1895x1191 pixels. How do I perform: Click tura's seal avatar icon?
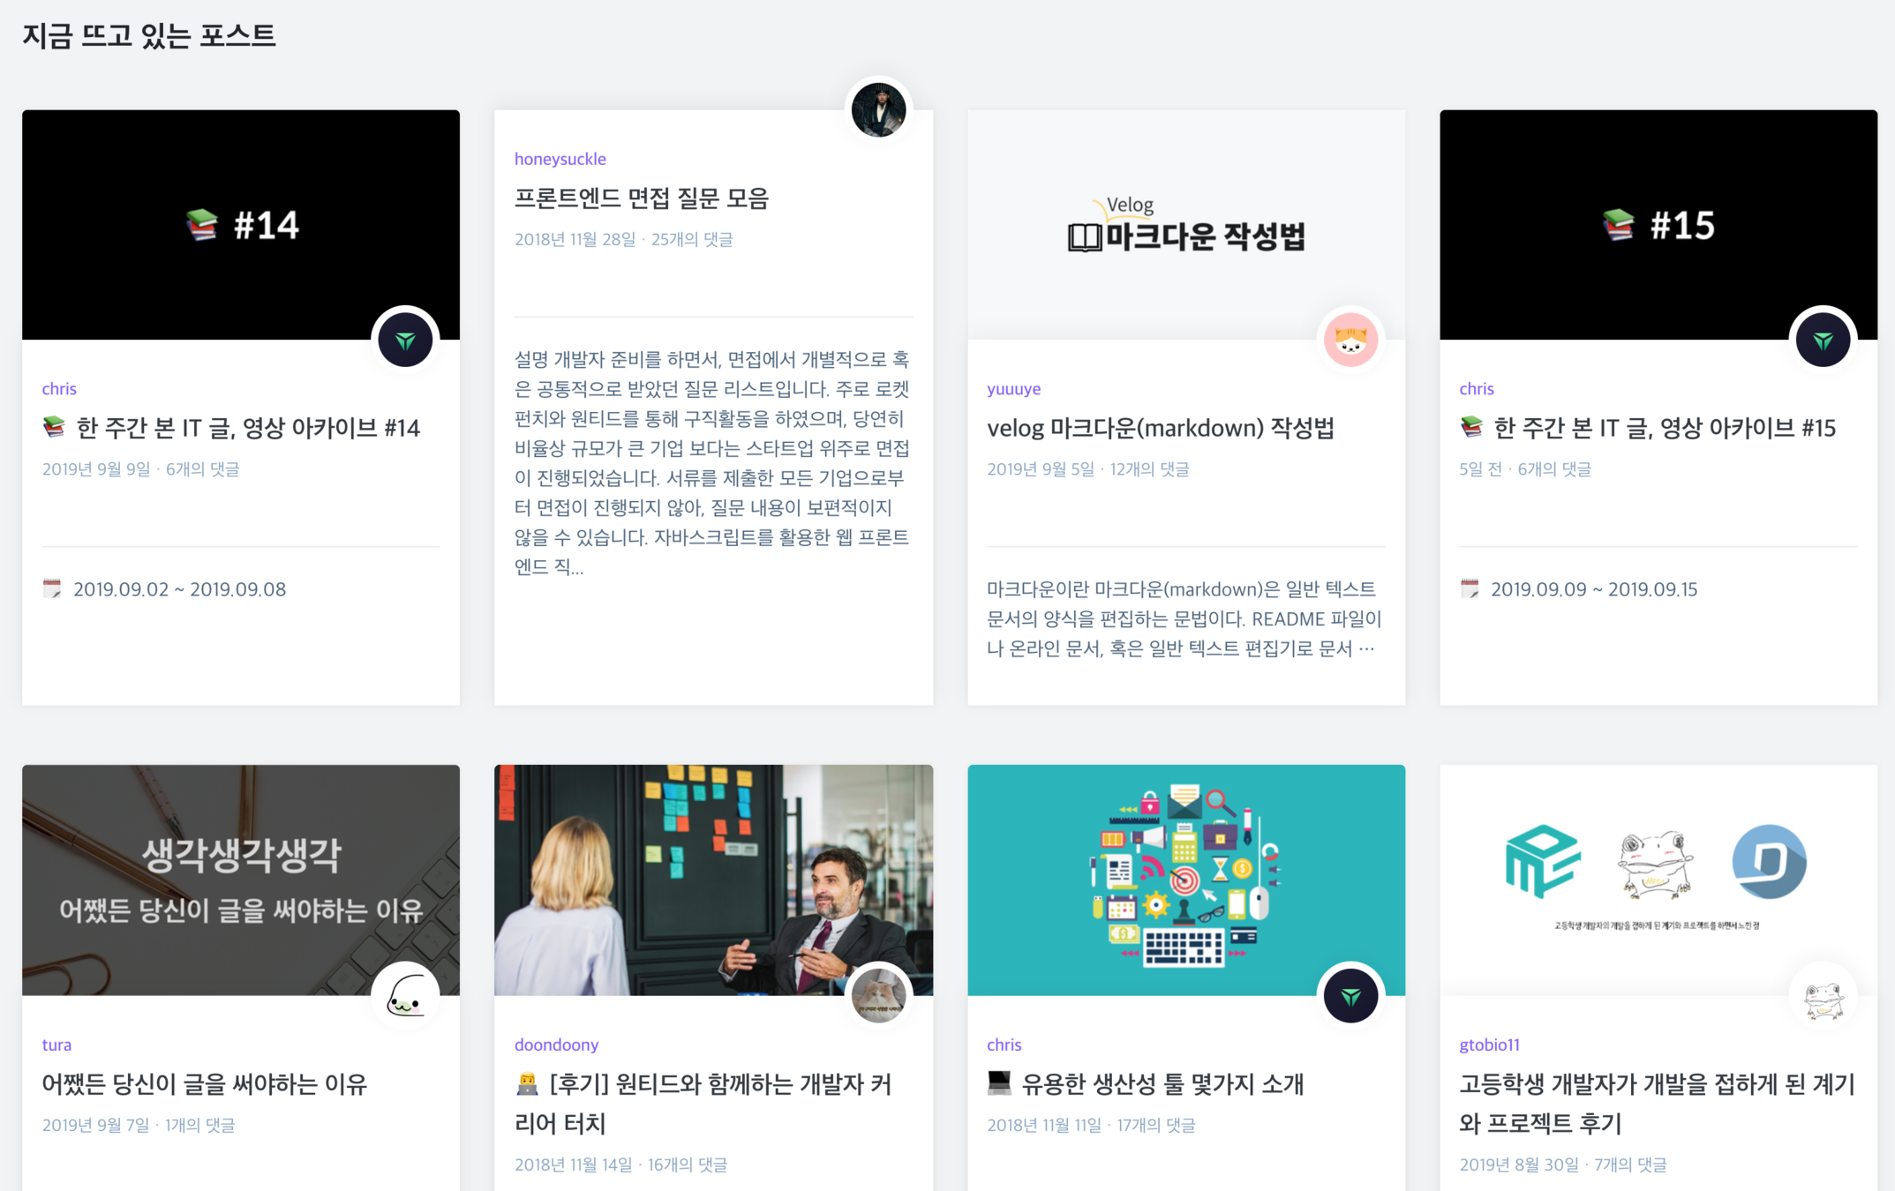(405, 995)
